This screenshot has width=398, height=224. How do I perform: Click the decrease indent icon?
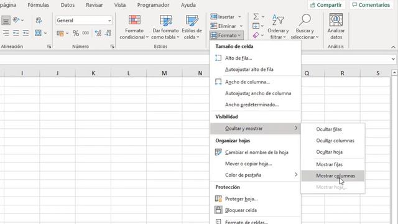(x=16, y=33)
